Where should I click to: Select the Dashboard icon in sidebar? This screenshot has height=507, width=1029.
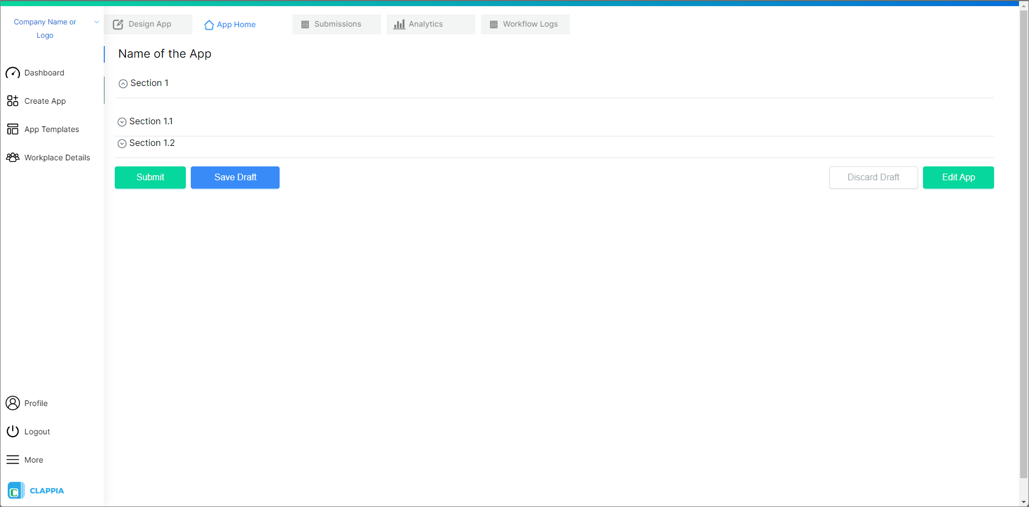coord(13,73)
